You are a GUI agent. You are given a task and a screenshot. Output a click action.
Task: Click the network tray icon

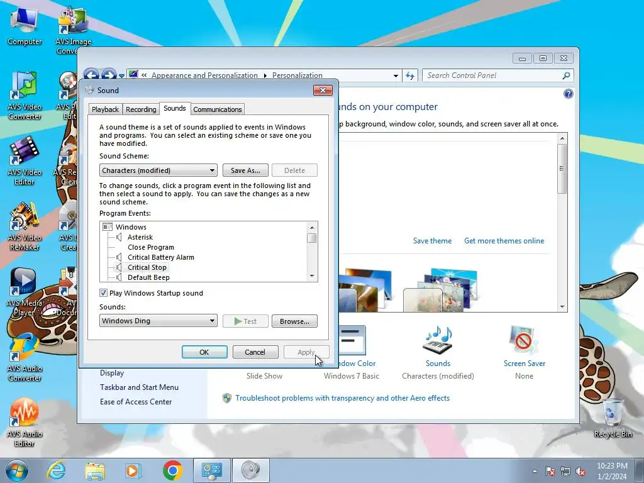pyautogui.click(x=565, y=472)
